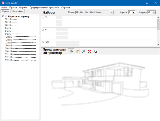Select the second 256x16 stroke

[20, 49]
